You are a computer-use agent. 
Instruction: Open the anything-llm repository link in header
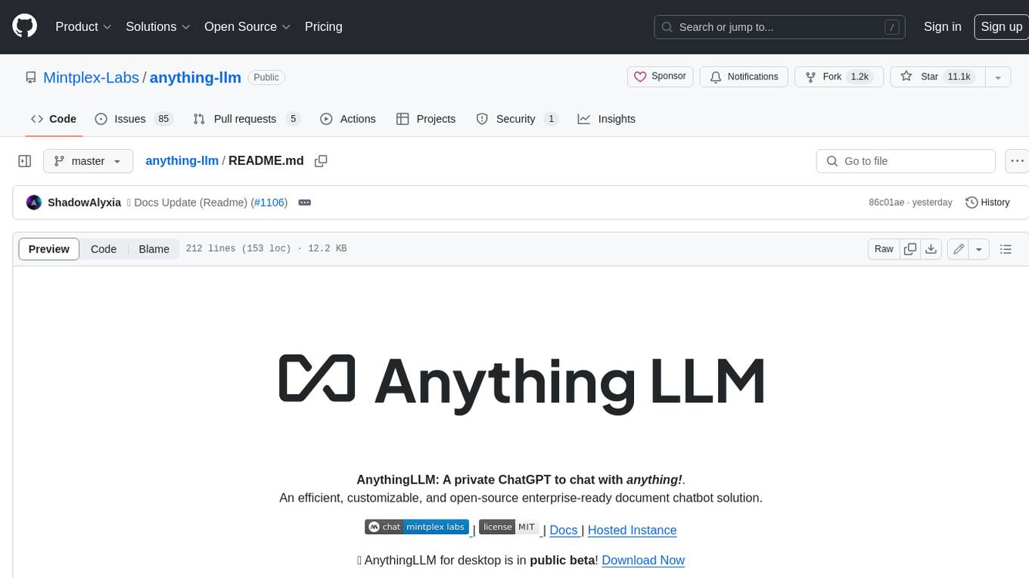(x=195, y=77)
